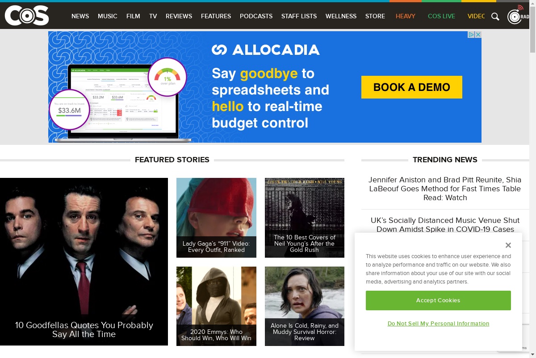Screen dimensions: 536x358
Task: Click the Allocadia logo in ad
Action: [x=266, y=49]
